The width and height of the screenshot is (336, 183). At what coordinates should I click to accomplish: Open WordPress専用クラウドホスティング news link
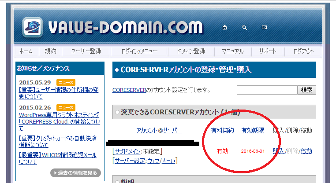60,122
